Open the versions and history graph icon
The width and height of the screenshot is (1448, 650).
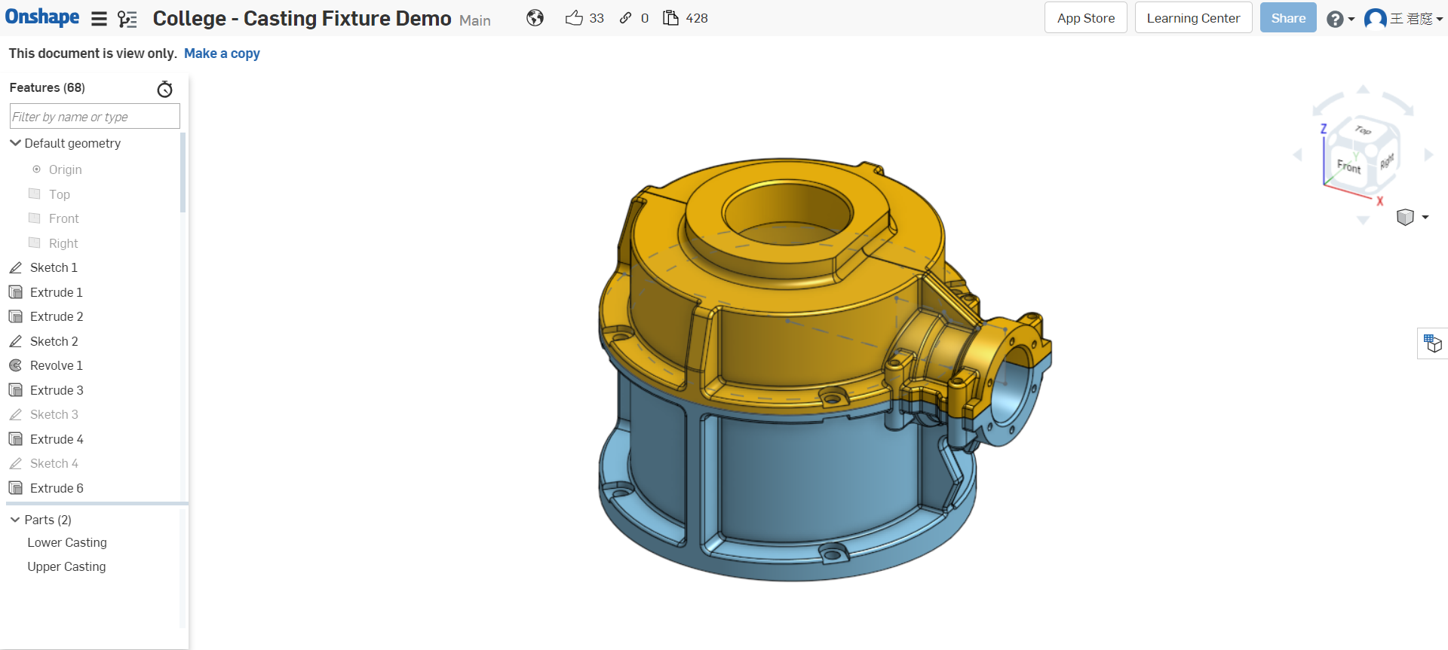(127, 19)
